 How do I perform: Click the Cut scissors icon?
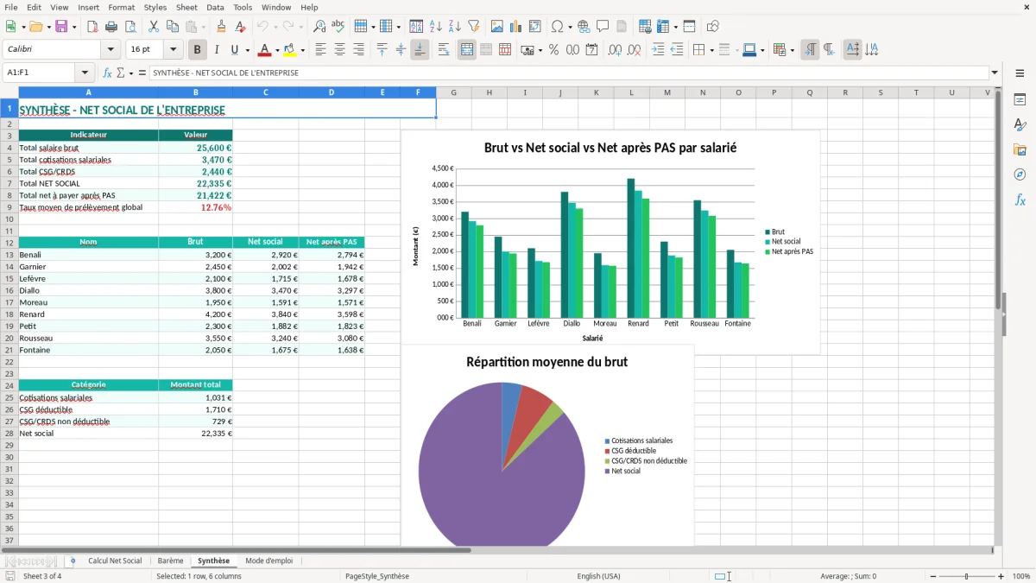click(x=153, y=27)
